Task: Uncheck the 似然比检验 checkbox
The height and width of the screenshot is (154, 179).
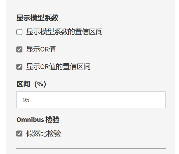Action: (x=19, y=133)
